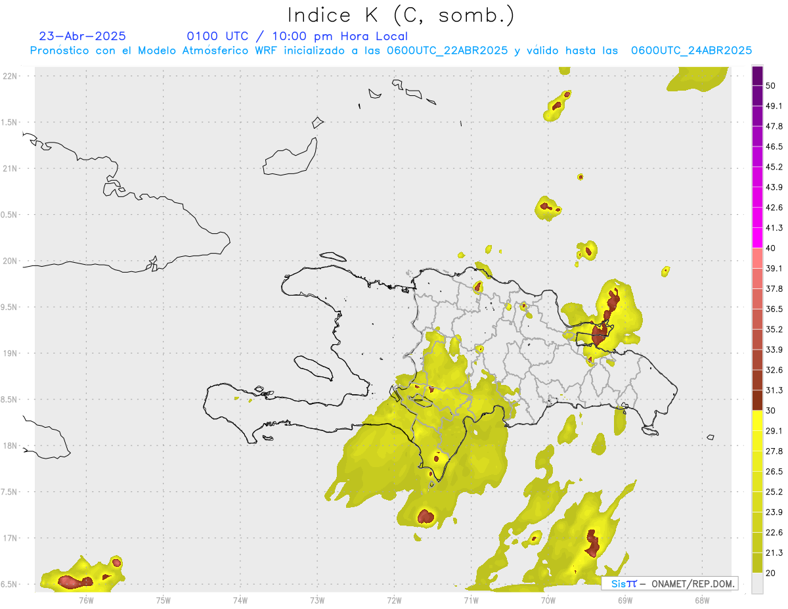
Task: Click the "22N" latitude label
Action: click(10, 76)
